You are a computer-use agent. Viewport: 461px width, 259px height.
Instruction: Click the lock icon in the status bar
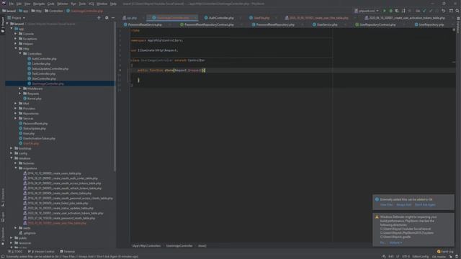[x=451, y=256]
